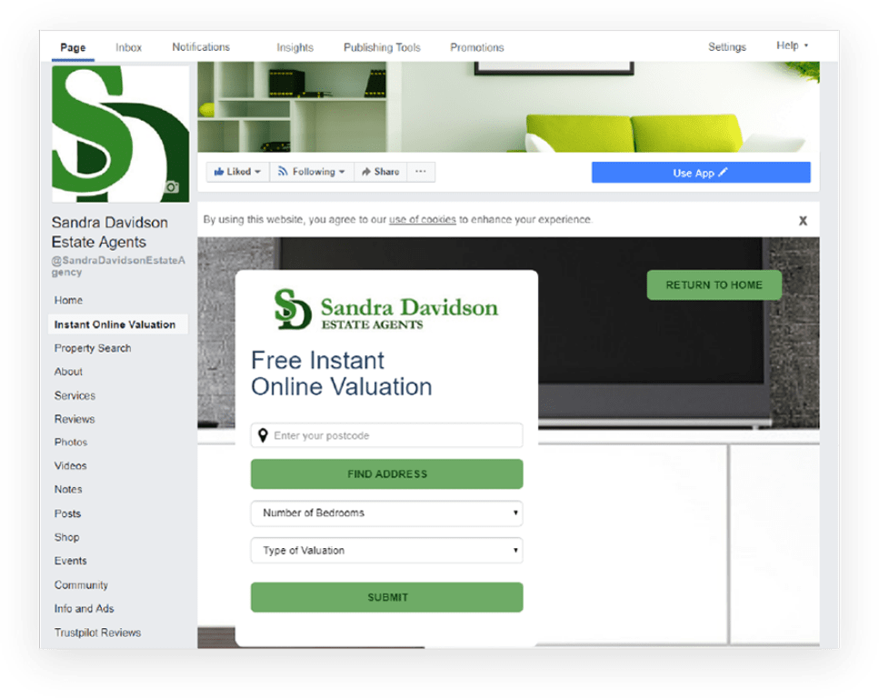Dismiss the cookie notice with X
The width and height of the screenshot is (879, 698).
[x=803, y=221]
